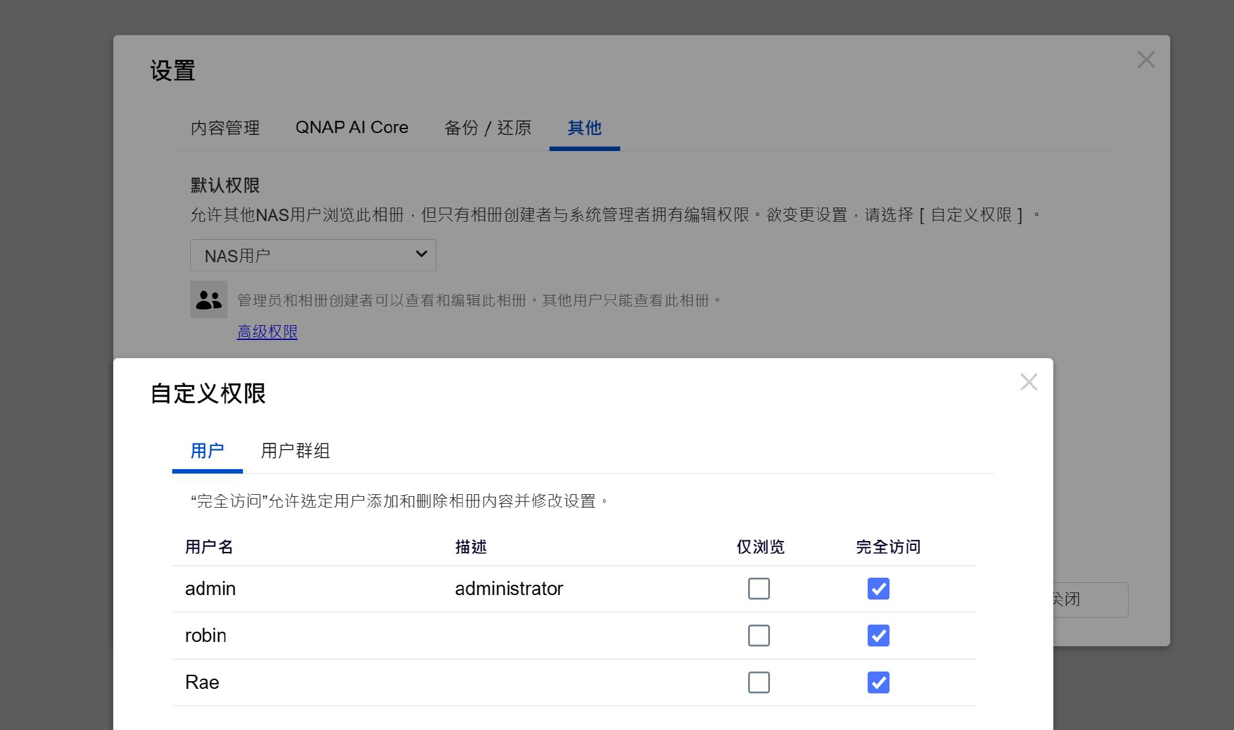Screen dimensions: 1234x730
Task: Select the 用户 tab in custom permissions
Action: (x=206, y=452)
